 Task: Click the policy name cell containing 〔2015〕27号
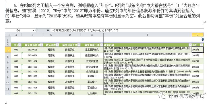tap(148, 67)
